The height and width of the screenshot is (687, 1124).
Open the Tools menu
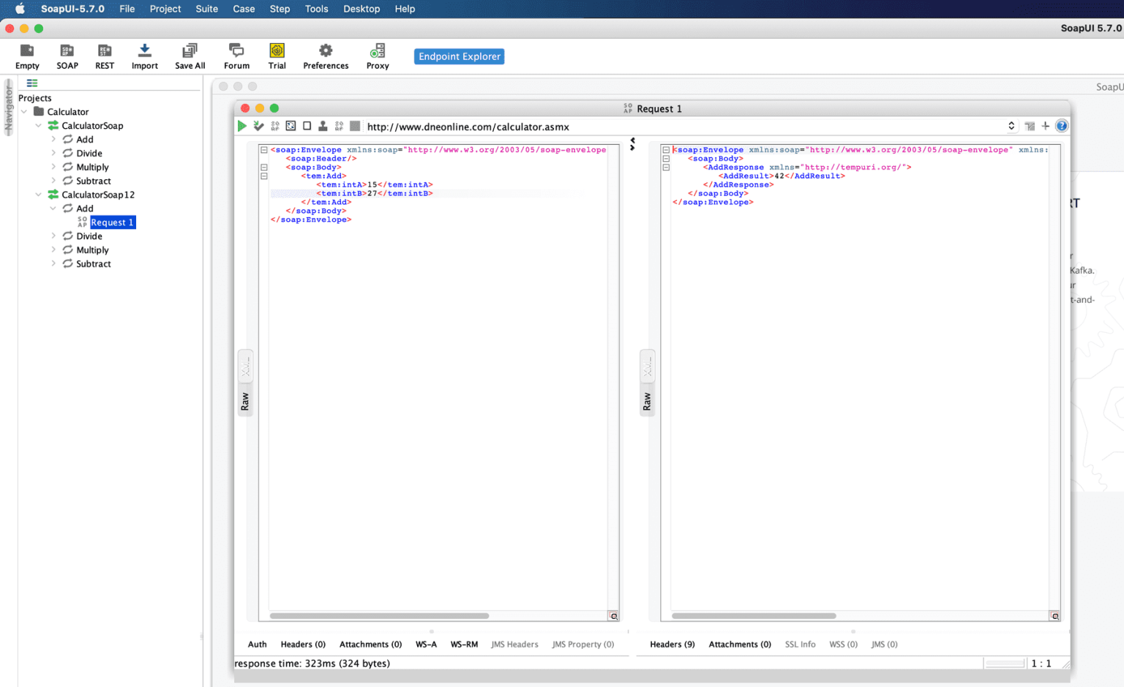click(x=316, y=9)
